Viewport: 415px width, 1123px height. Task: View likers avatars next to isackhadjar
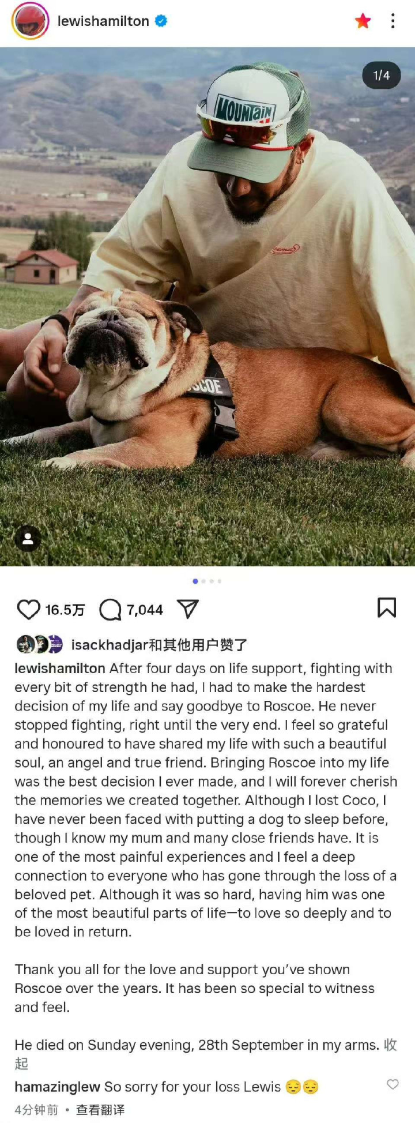tap(39, 644)
